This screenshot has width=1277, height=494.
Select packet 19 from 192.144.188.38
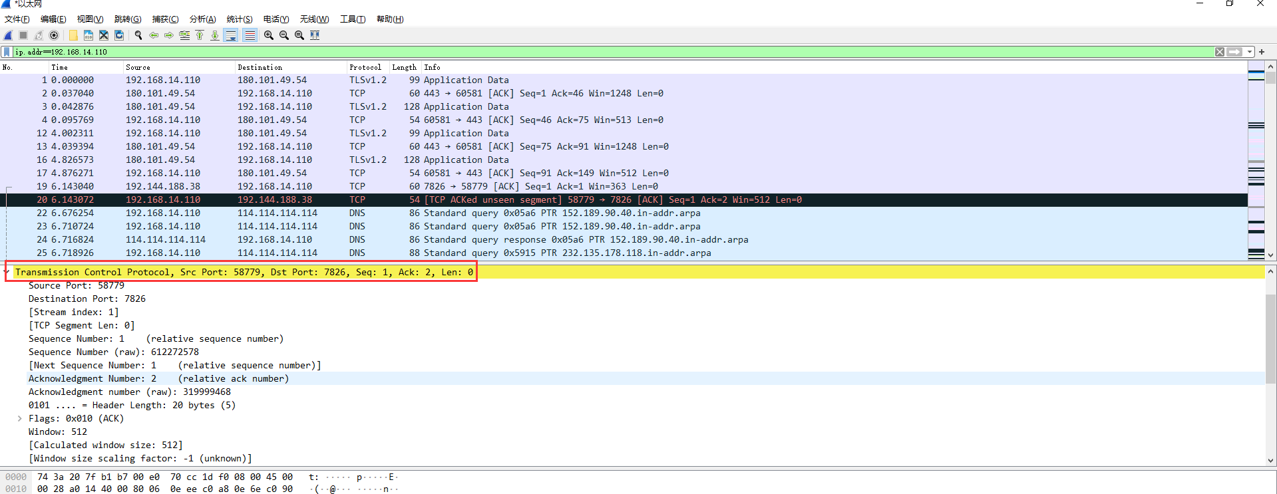624,186
